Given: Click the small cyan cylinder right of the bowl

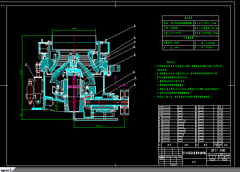Looking at the screenshot, I should pos(115,68).
